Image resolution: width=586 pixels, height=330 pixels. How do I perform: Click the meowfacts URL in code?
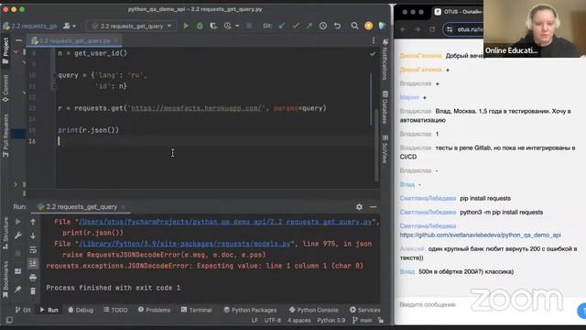click(197, 108)
